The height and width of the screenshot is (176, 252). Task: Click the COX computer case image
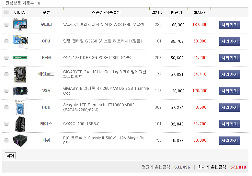click(x=20, y=124)
